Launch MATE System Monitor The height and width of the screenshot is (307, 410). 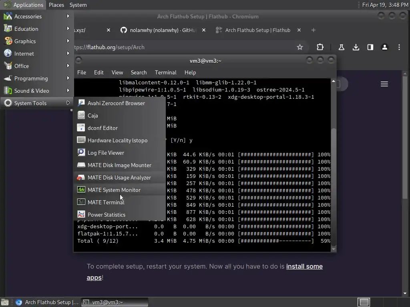pos(120,190)
